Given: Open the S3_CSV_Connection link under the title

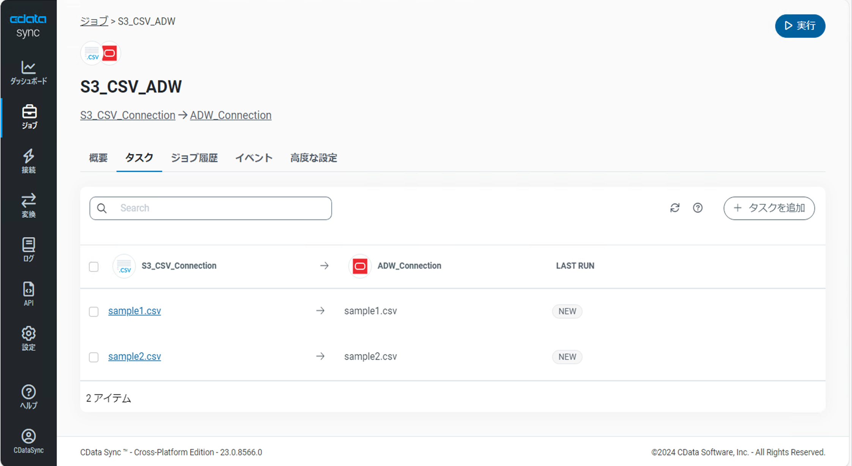Looking at the screenshot, I should point(128,115).
